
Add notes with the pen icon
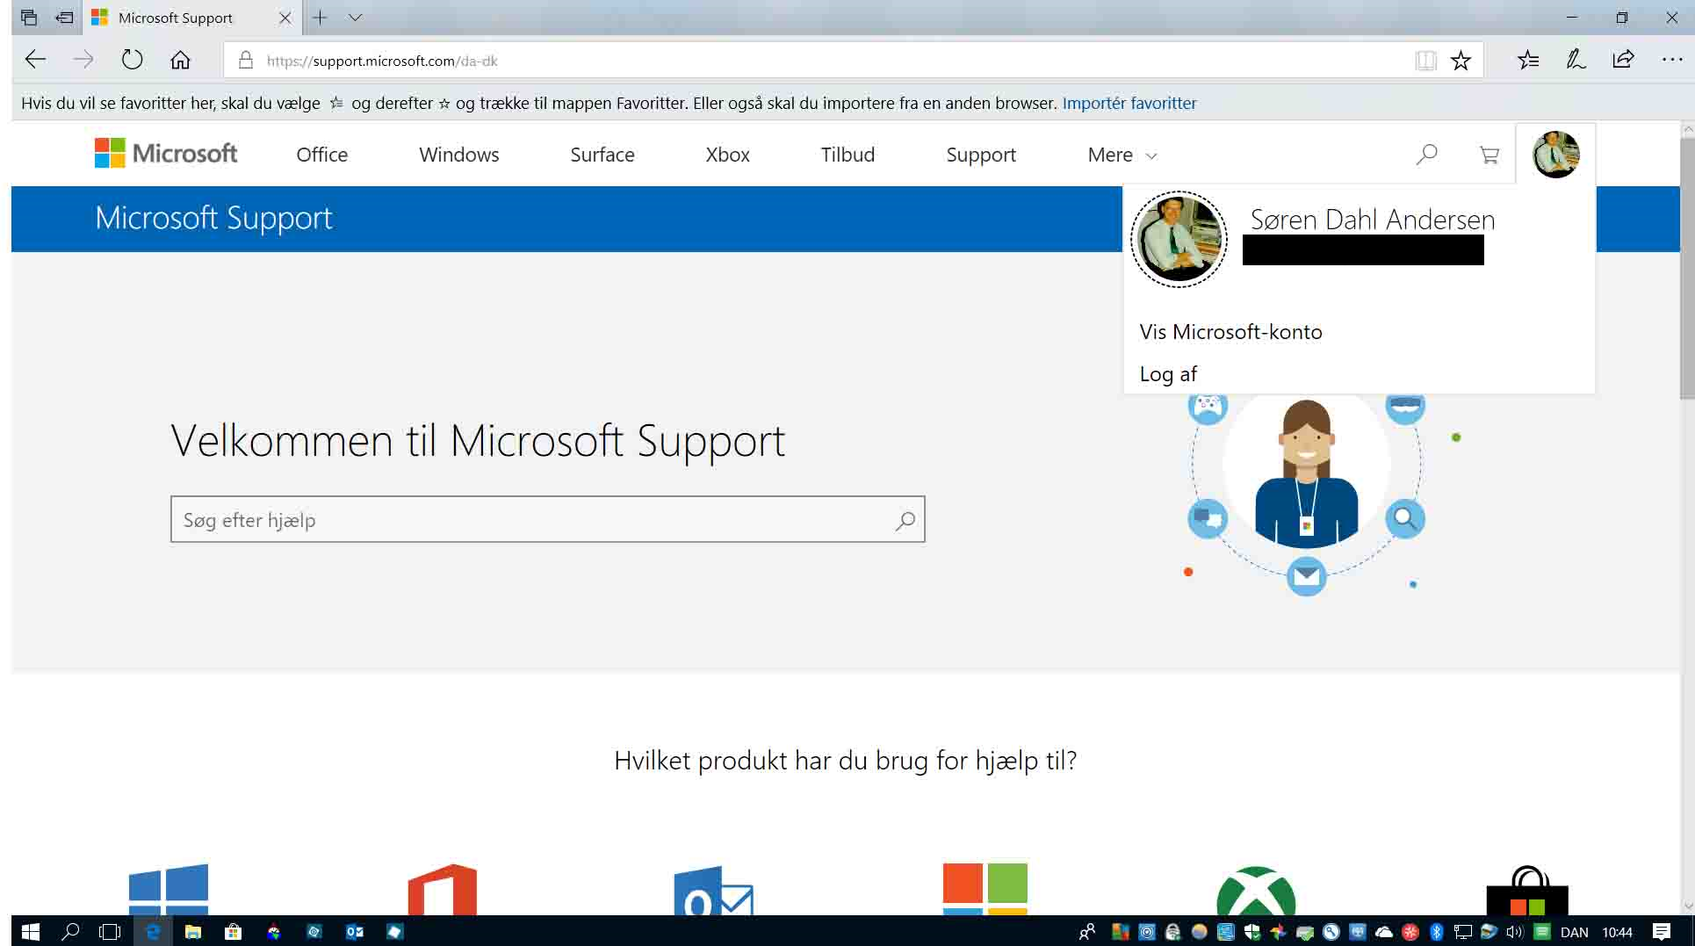point(1576,60)
